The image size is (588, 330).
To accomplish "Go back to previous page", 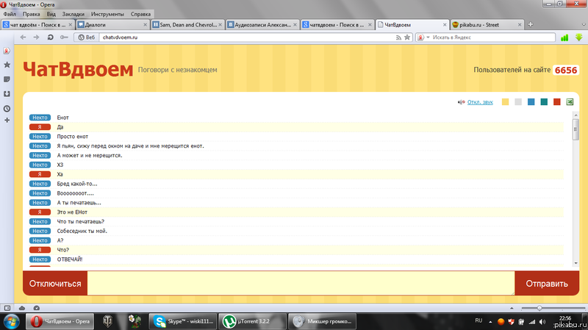I will pos(24,37).
